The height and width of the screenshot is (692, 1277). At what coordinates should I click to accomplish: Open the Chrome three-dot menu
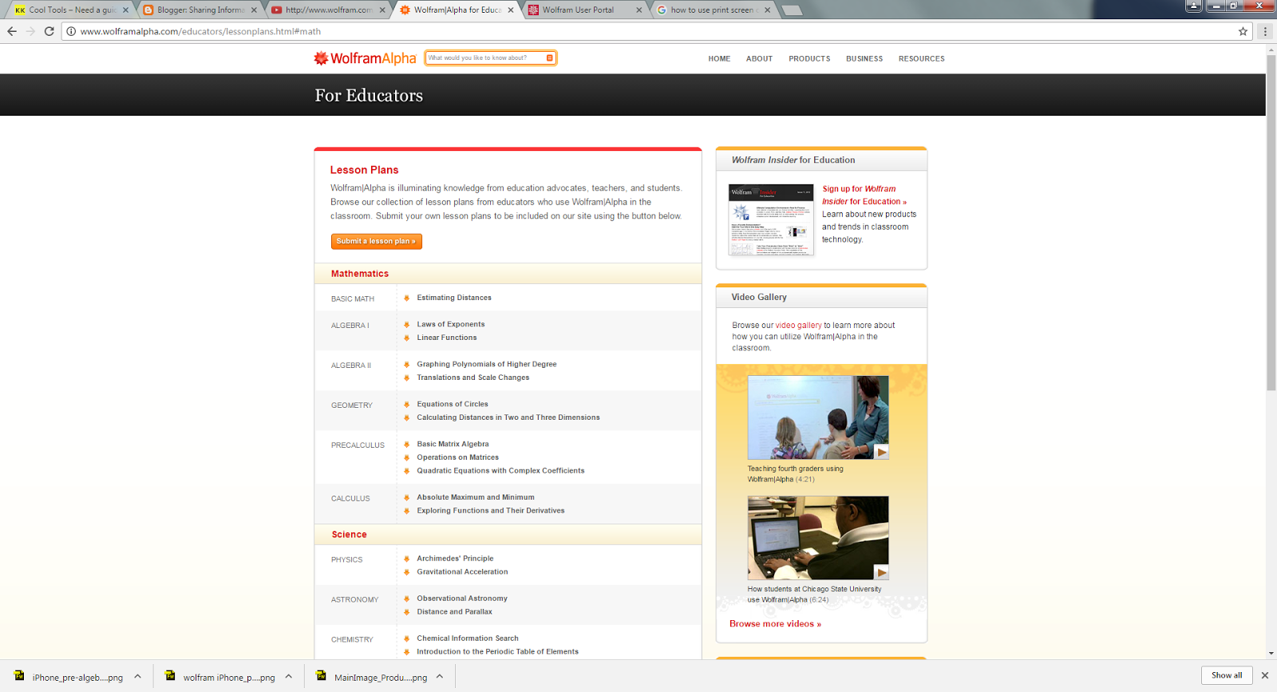1265,31
